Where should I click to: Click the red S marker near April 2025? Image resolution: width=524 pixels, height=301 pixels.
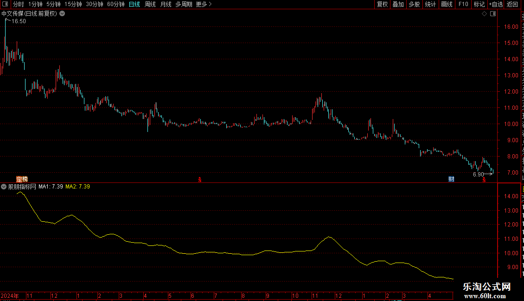tap(484, 180)
